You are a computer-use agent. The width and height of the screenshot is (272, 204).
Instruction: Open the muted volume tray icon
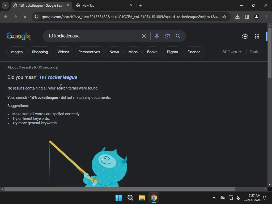[238, 198]
